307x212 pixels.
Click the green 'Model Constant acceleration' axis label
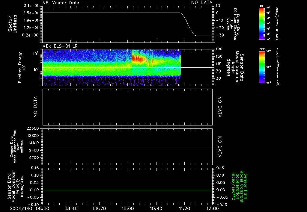pos(240,187)
